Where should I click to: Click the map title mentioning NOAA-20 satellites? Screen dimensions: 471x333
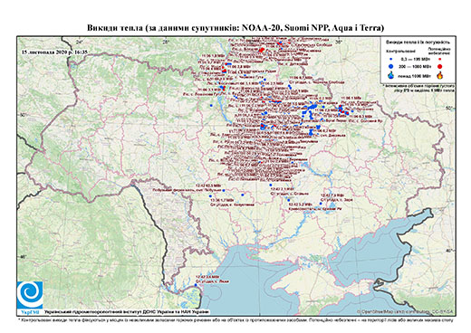pos(235,28)
